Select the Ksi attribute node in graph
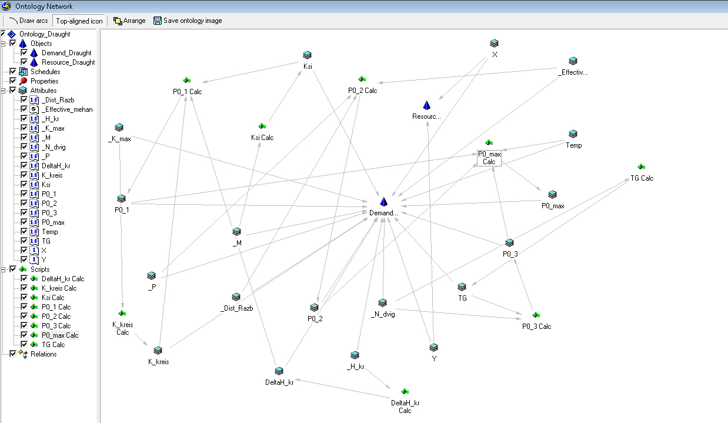Viewport: 728px width, 423px height. point(308,55)
